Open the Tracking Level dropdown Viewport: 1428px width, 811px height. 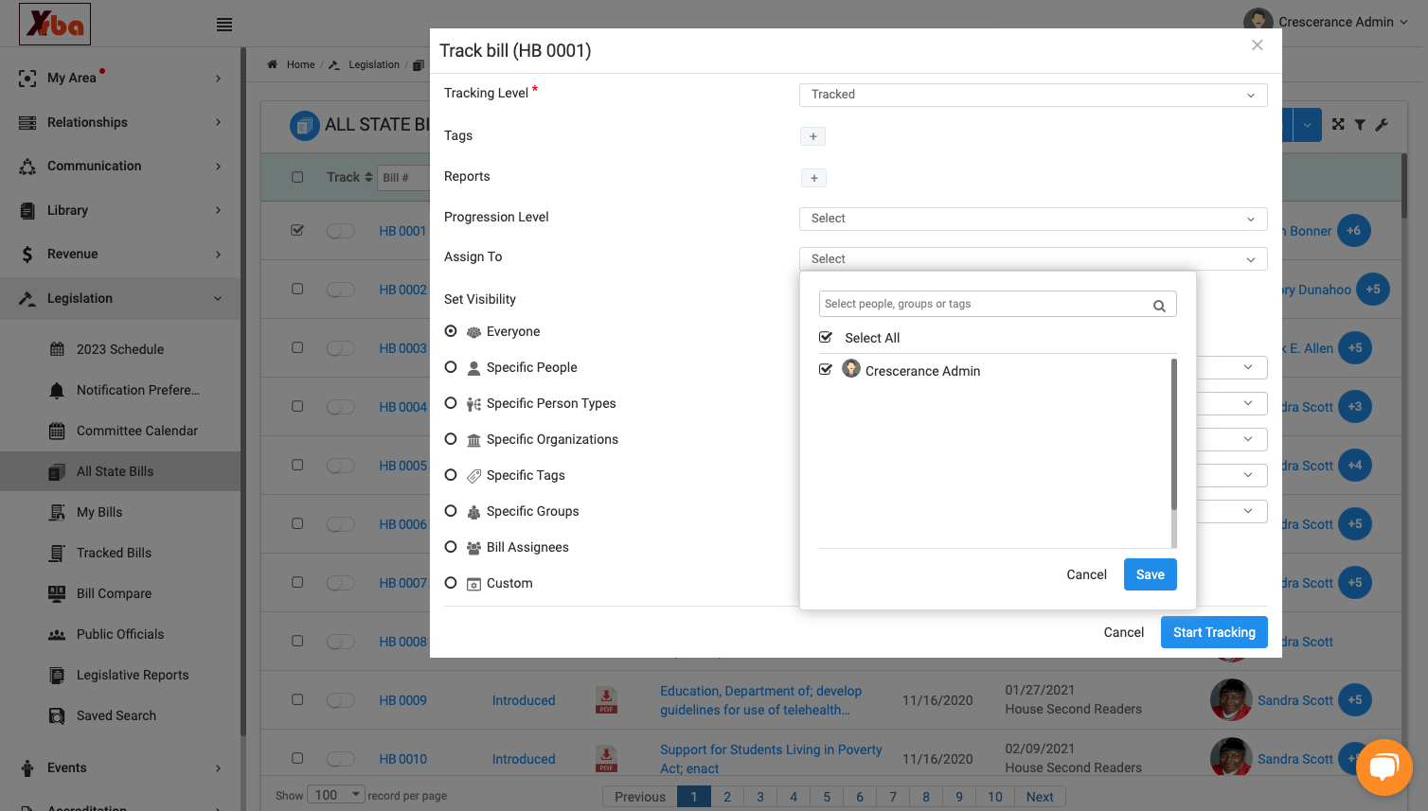[x=1033, y=95]
